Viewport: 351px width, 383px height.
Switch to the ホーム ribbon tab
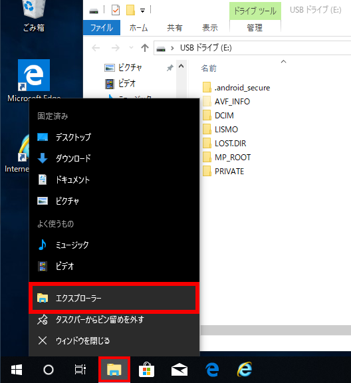pos(138,28)
